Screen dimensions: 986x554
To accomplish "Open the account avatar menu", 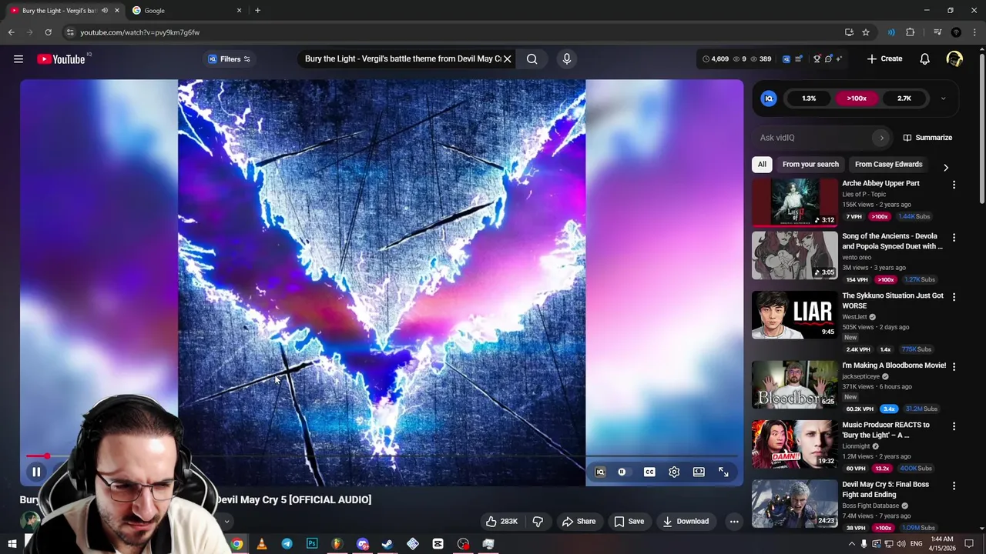I will pos(954,59).
